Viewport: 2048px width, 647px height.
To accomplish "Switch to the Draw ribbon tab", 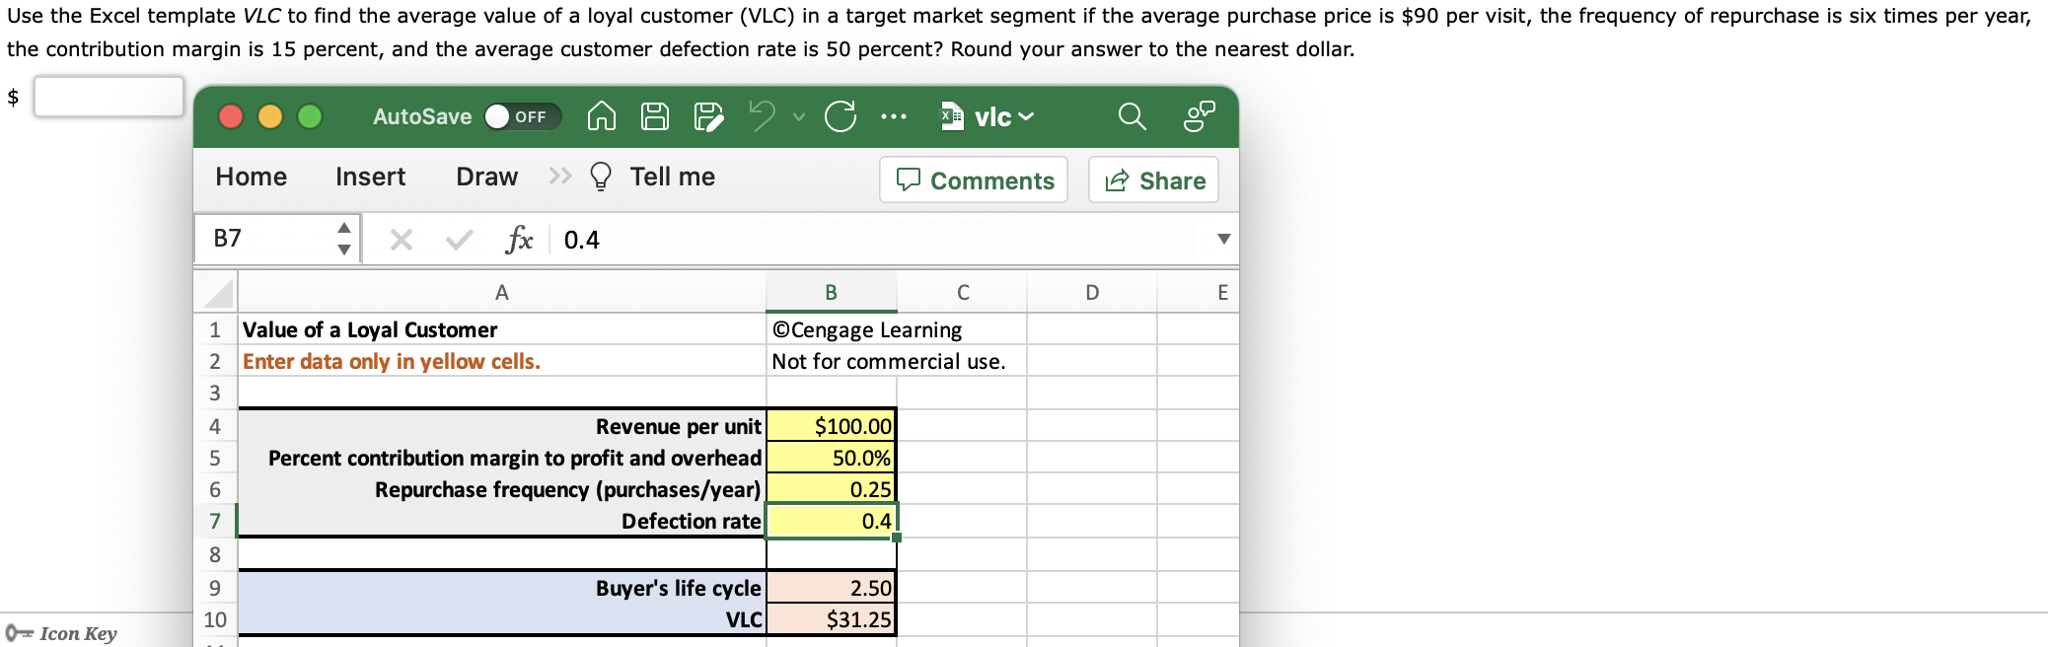I will pyautogui.click(x=486, y=177).
